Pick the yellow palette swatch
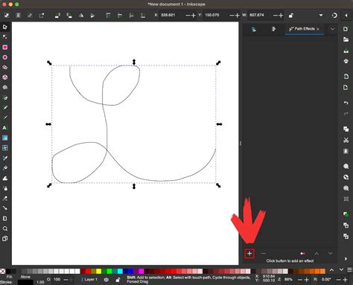353x285 pixels. coord(98,271)
